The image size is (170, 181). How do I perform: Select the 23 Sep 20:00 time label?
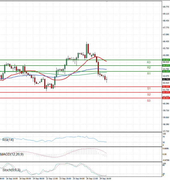tap(65, 179)
